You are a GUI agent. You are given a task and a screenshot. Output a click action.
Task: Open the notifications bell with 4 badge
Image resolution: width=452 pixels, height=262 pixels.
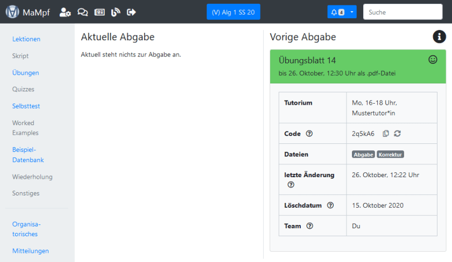337,12
